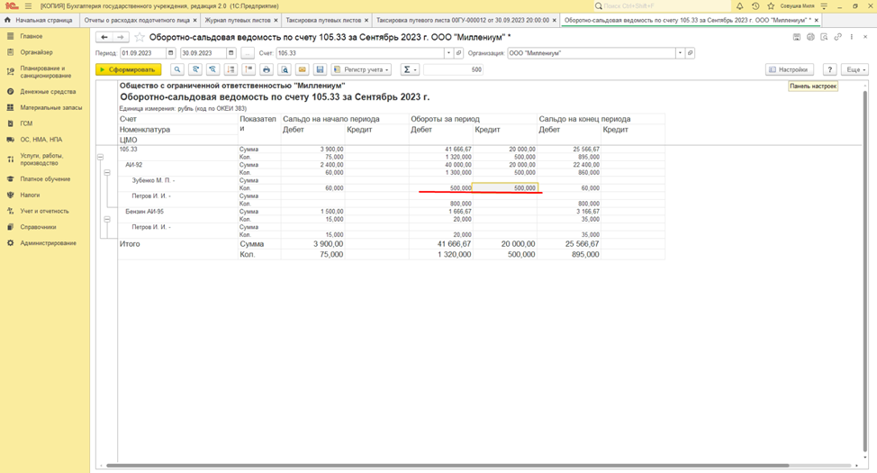Click the global search field

point(662,6)
